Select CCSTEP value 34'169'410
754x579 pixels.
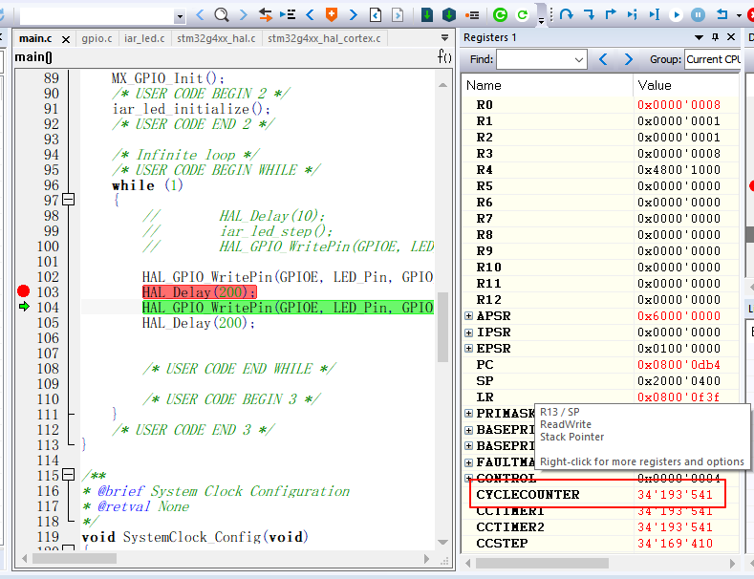pos(675,544)
